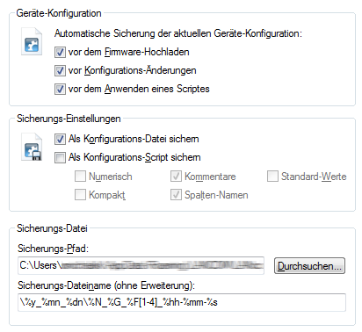Screen dimensions: 362x332
Task: Uncheck Als Konfigurations-Datei sichern
Action: pyautogui.click(x=60, y=139)
